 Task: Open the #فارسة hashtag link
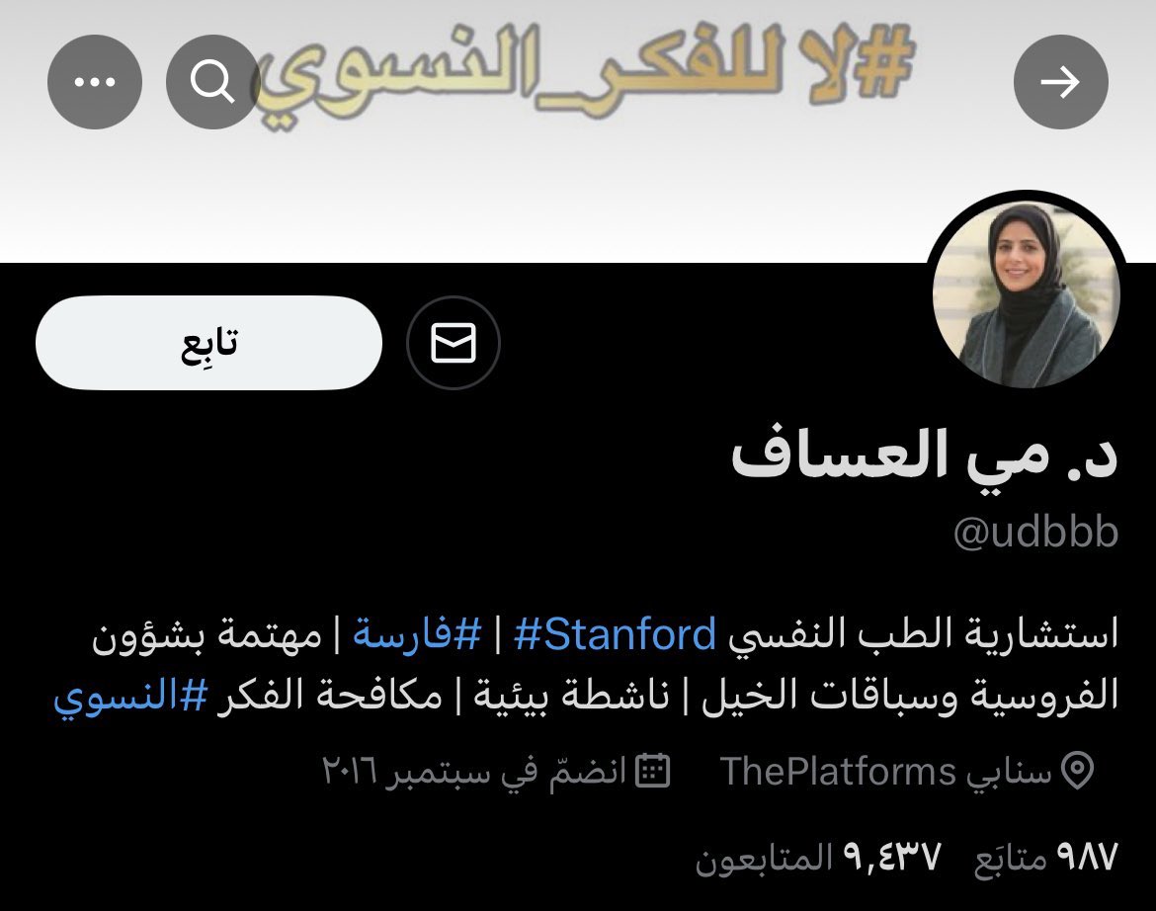click(x=417, y=634)
